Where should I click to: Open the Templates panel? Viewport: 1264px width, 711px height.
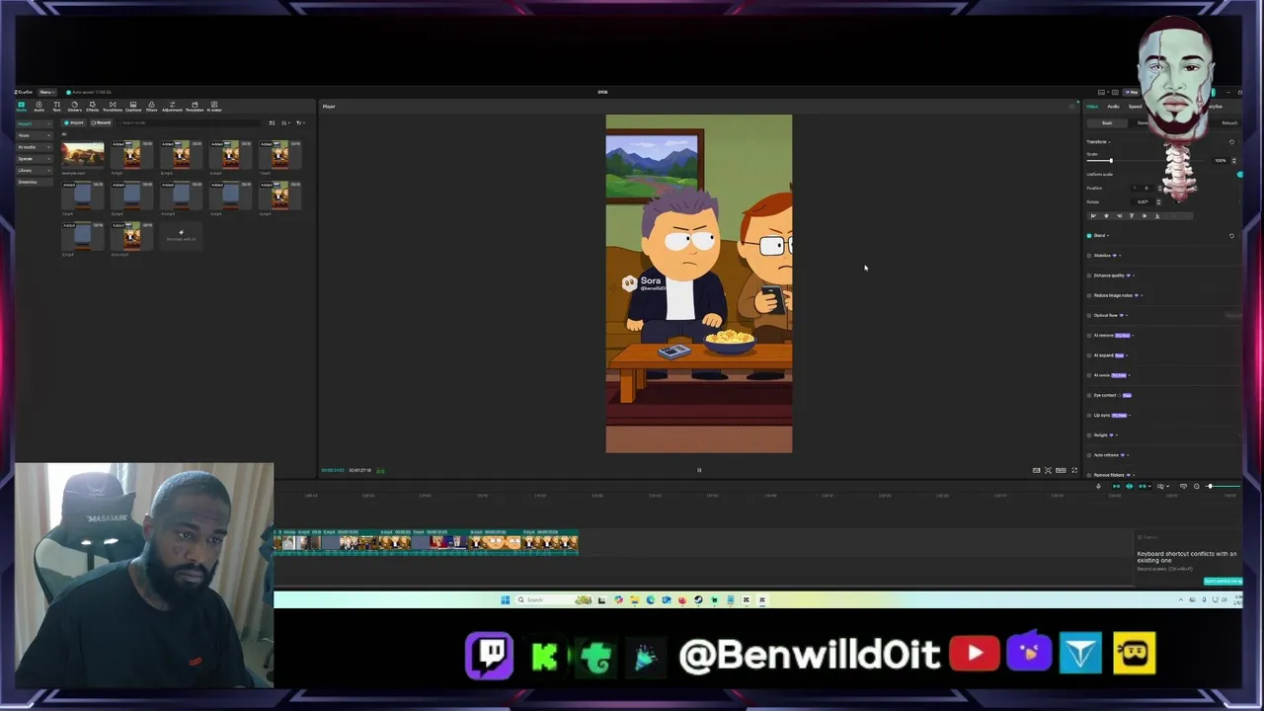(195, 106)
